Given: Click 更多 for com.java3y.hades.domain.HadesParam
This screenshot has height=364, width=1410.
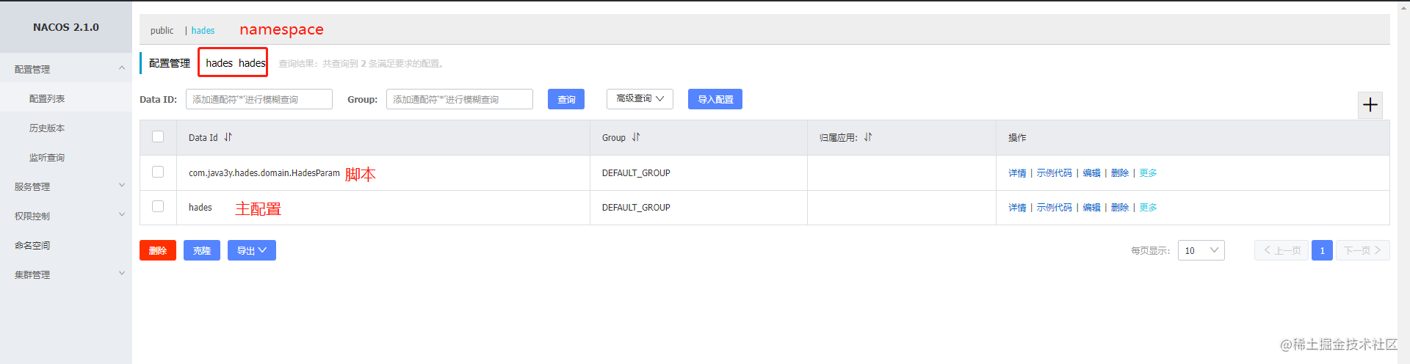Looking at the screenshot, I should click(1149, 173).
